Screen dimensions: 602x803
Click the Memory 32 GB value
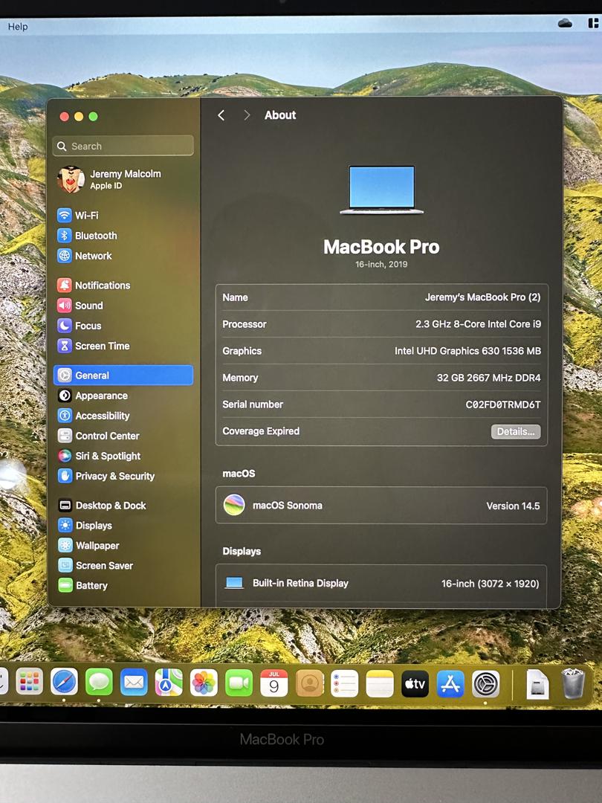(488, 378)
